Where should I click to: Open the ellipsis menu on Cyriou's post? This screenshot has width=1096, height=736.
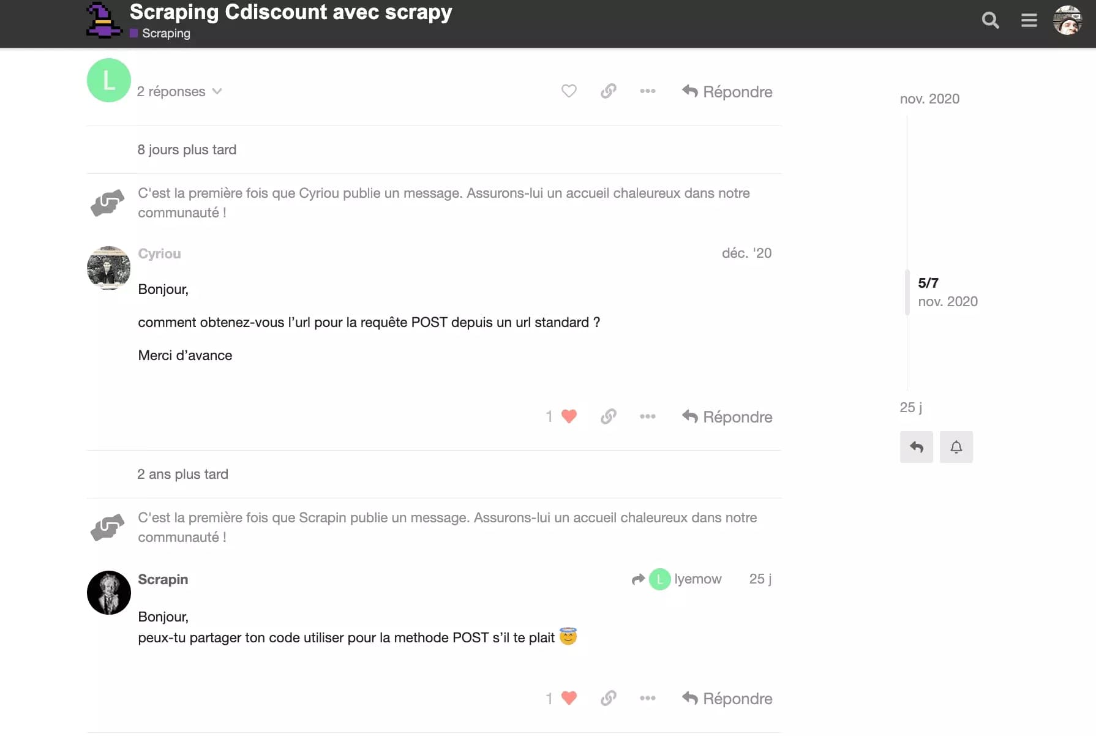pos(648,416)
